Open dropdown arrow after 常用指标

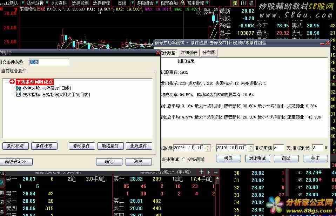click(x=208, y=3)
